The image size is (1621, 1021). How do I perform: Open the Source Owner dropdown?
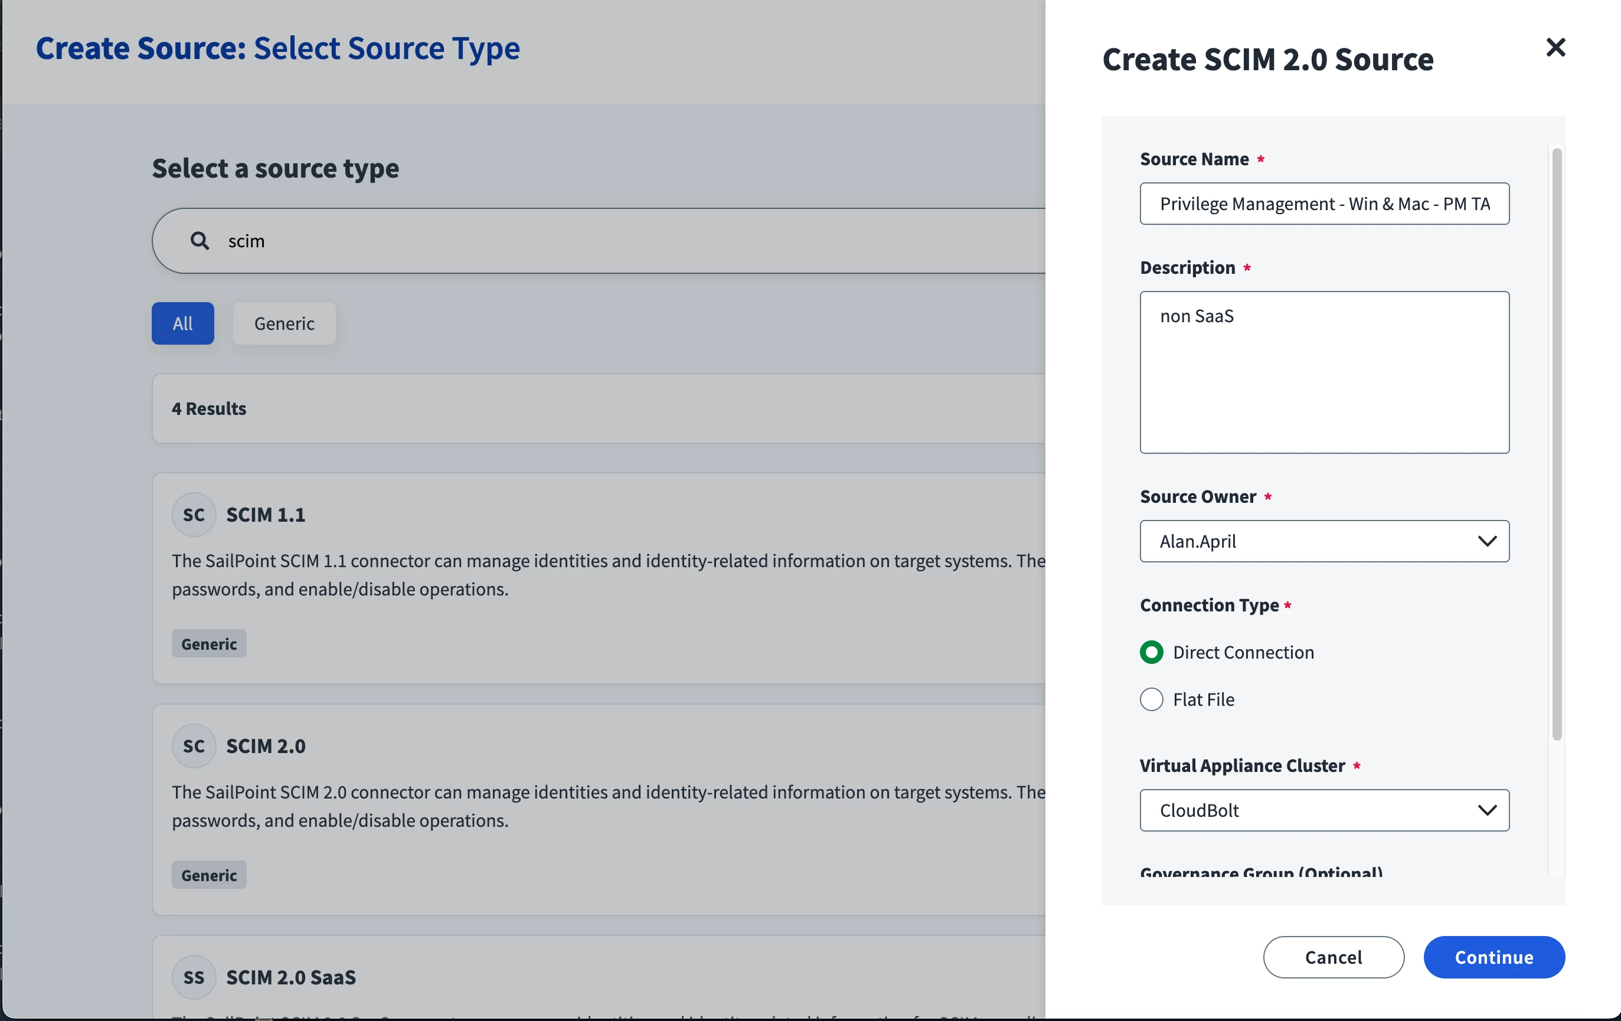coord(1324,541)
